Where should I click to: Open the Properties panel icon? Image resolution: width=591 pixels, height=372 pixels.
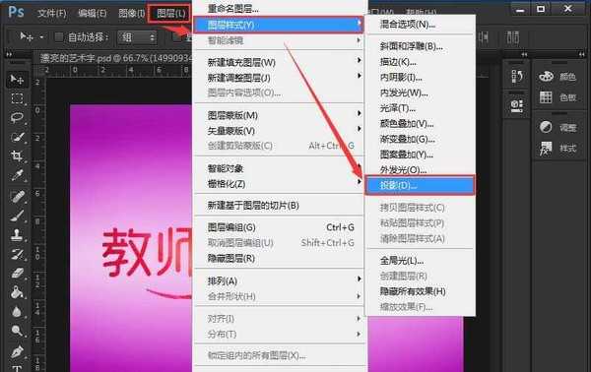pos(517,105)
